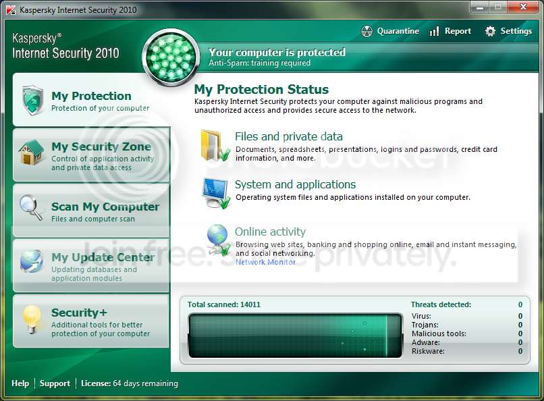Open the Support link
This screenshot has width=544, height=401.
(55, 383)
